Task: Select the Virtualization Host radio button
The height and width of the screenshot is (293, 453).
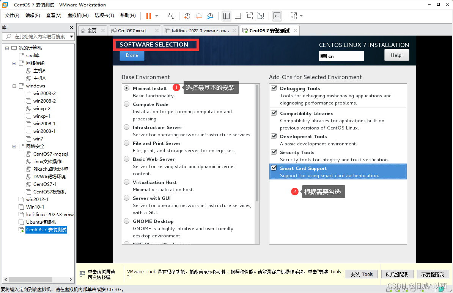Action: [x=127, y=182]
